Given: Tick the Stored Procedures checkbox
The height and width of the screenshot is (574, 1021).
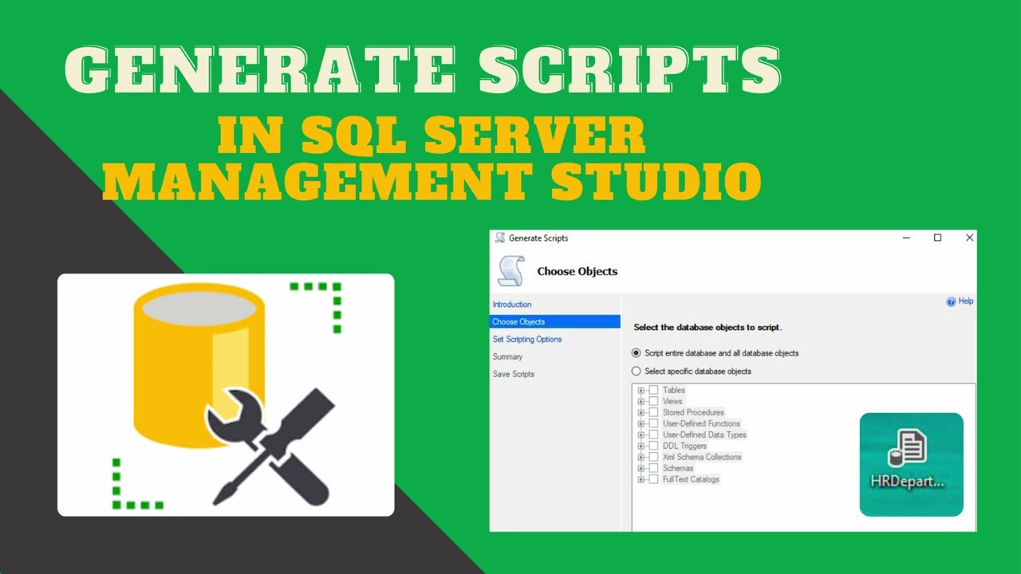Looking at the screenshot, I should click(x=653, y=413).
